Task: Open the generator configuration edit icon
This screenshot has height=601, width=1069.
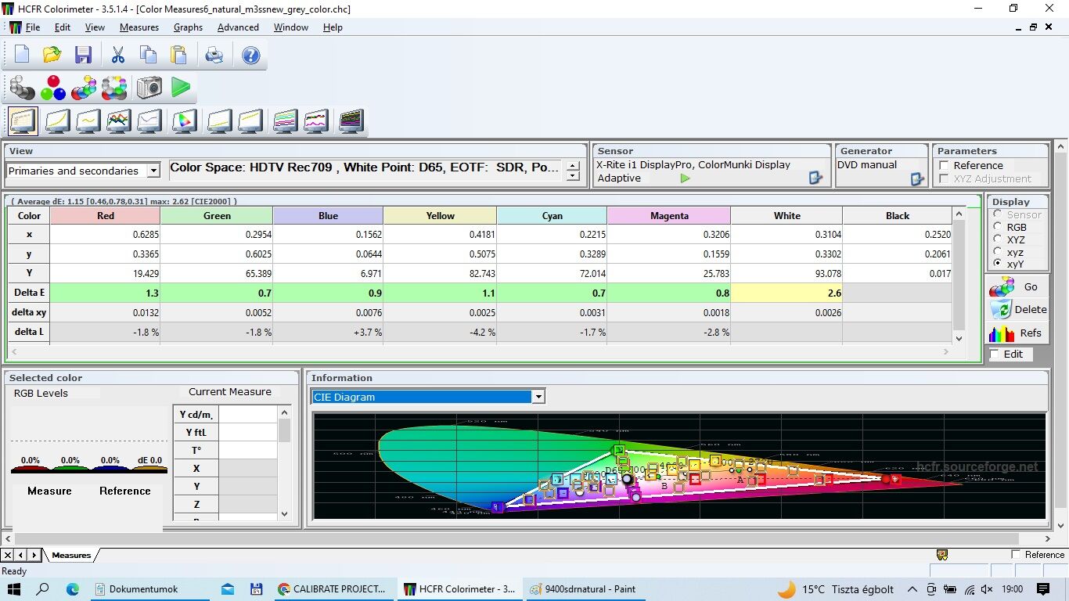Action: tap(917, 178)
